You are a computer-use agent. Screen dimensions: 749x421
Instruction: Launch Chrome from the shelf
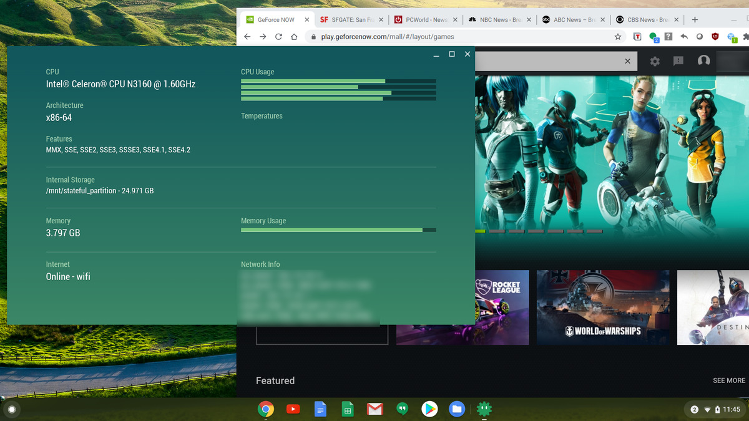click(x=266, y=409)
